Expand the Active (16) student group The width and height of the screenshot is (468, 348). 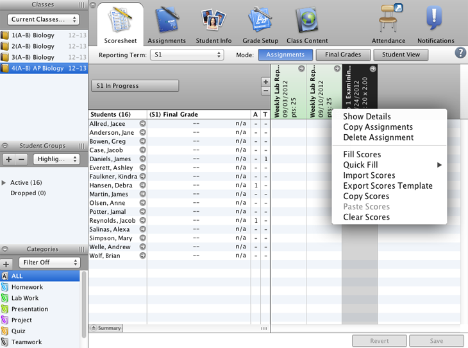[4, 183]
